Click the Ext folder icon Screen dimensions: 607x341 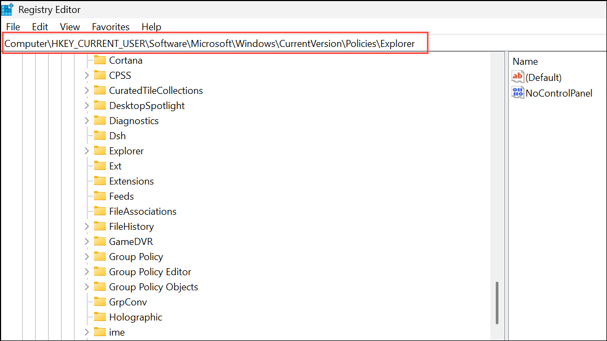(100, 166)
